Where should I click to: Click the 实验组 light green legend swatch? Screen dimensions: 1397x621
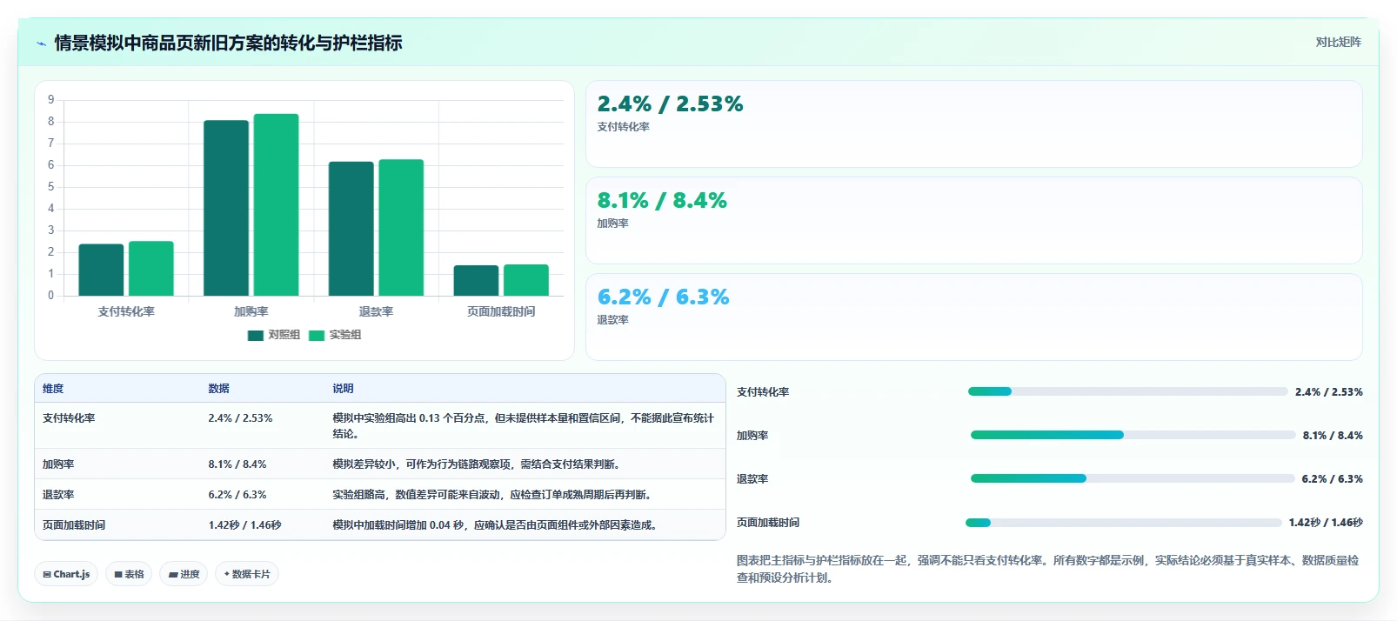tap(317, 335)
